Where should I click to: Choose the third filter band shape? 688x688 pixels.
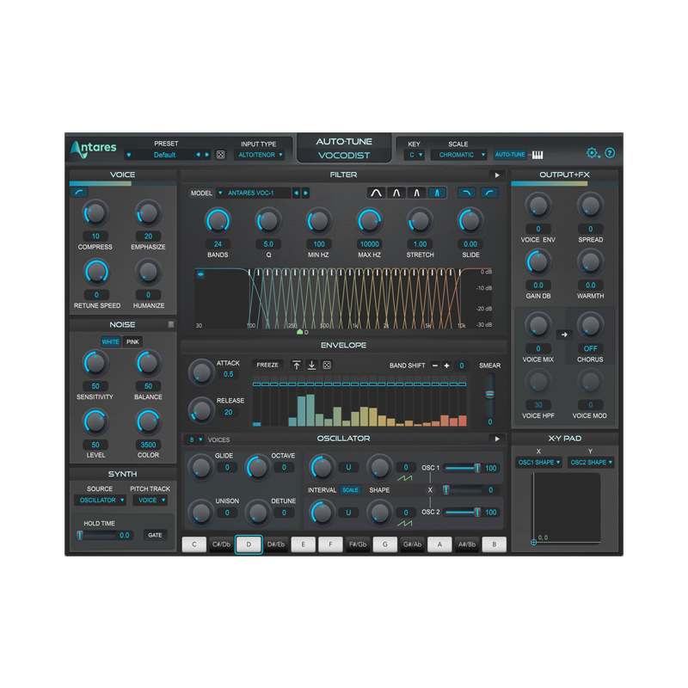click(x=416, y=193)
